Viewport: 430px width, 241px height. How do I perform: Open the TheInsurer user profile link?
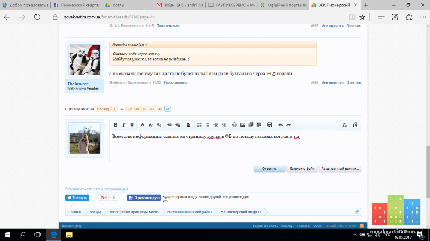[77, 84]
